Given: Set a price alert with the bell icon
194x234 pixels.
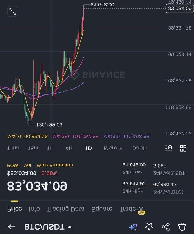Looking at the screenshot, I should click(182, 227).
